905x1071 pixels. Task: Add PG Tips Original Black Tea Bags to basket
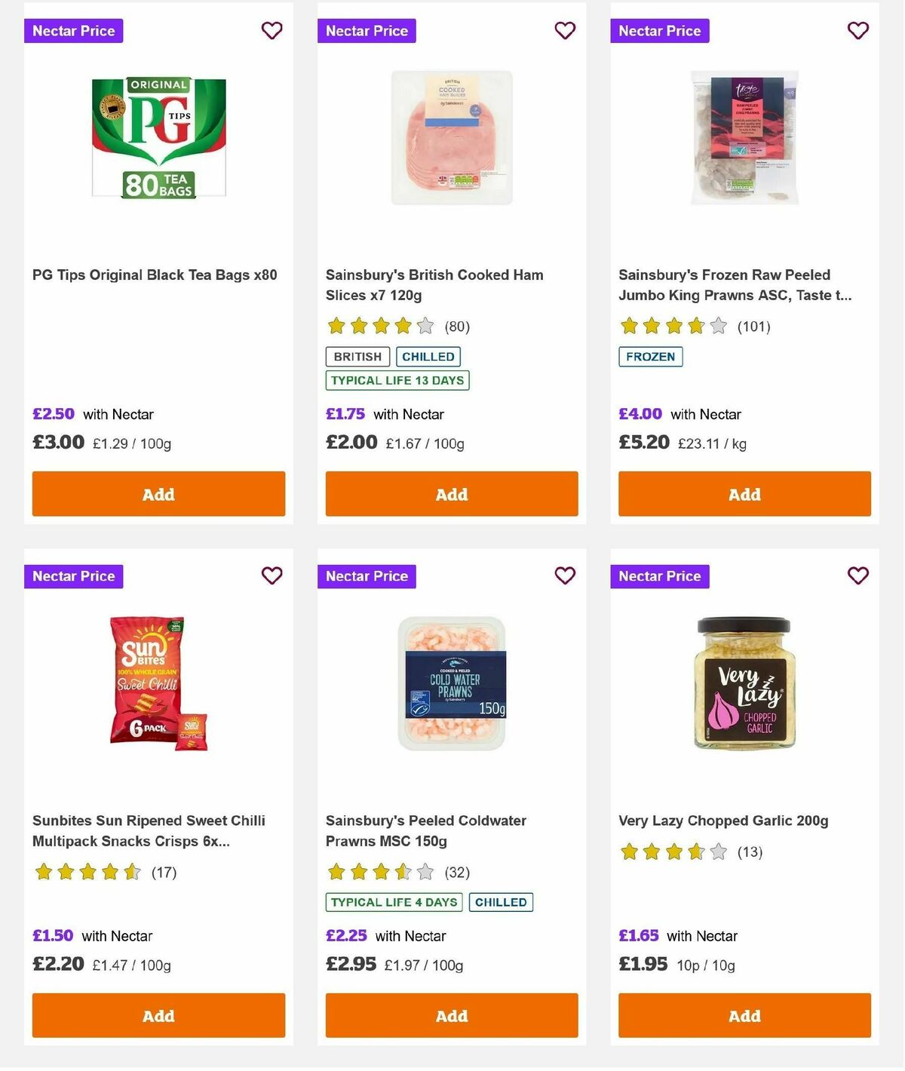158,494
